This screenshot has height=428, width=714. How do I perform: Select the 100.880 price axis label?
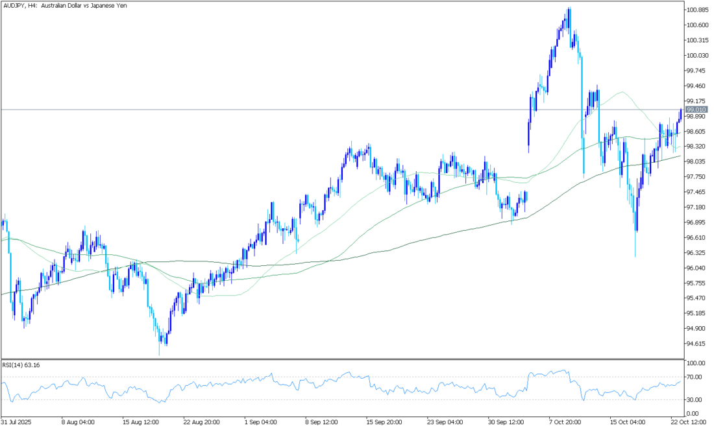pyautogui.click(x=697, y=10)
